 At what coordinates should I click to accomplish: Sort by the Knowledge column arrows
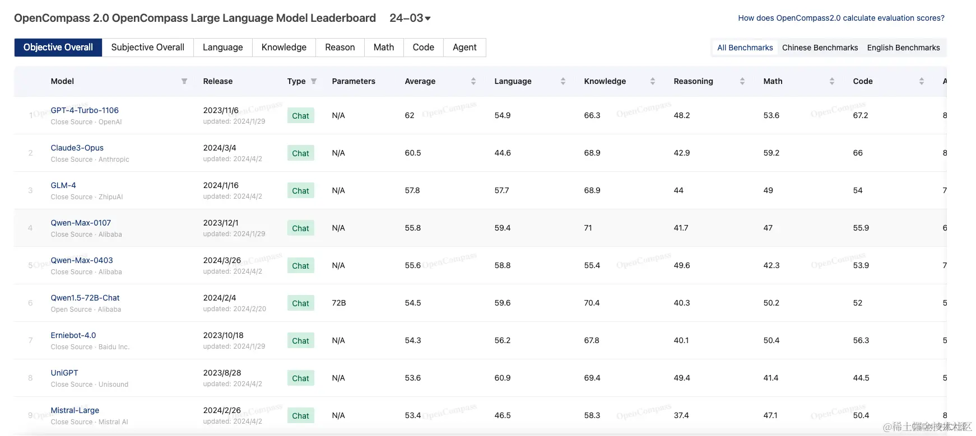pyautogui.click(x=653, y=81)
